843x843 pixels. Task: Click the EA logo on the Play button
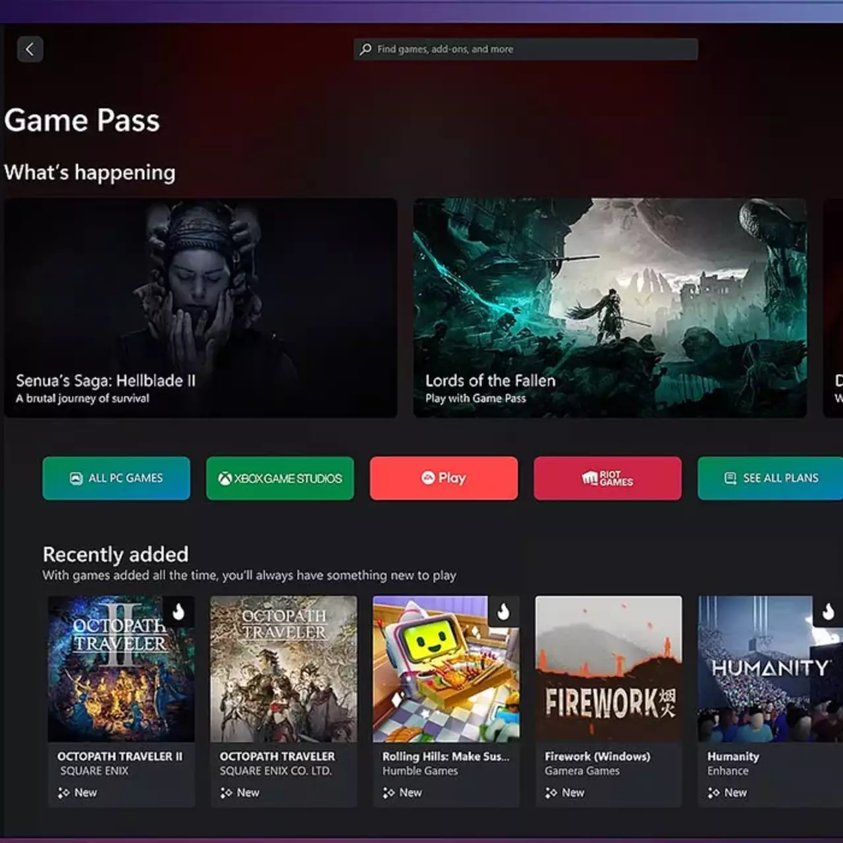pos(428,477)
